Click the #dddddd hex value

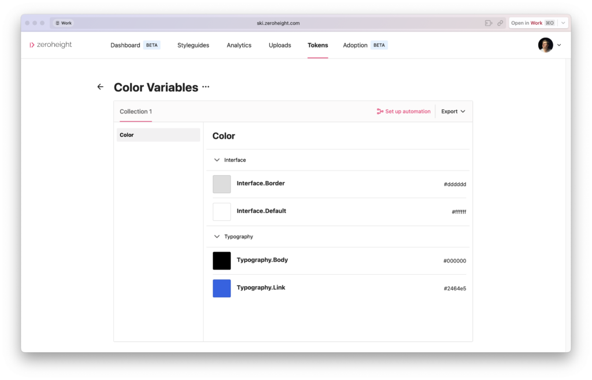tap(454, 185)
